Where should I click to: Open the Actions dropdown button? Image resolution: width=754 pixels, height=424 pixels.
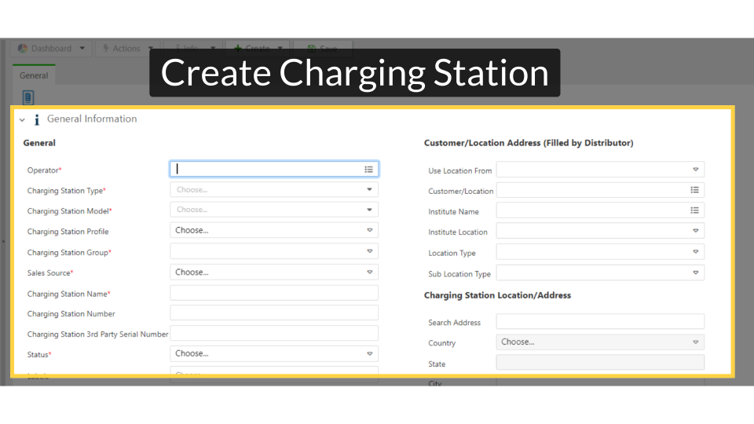(x=126, y=49)
